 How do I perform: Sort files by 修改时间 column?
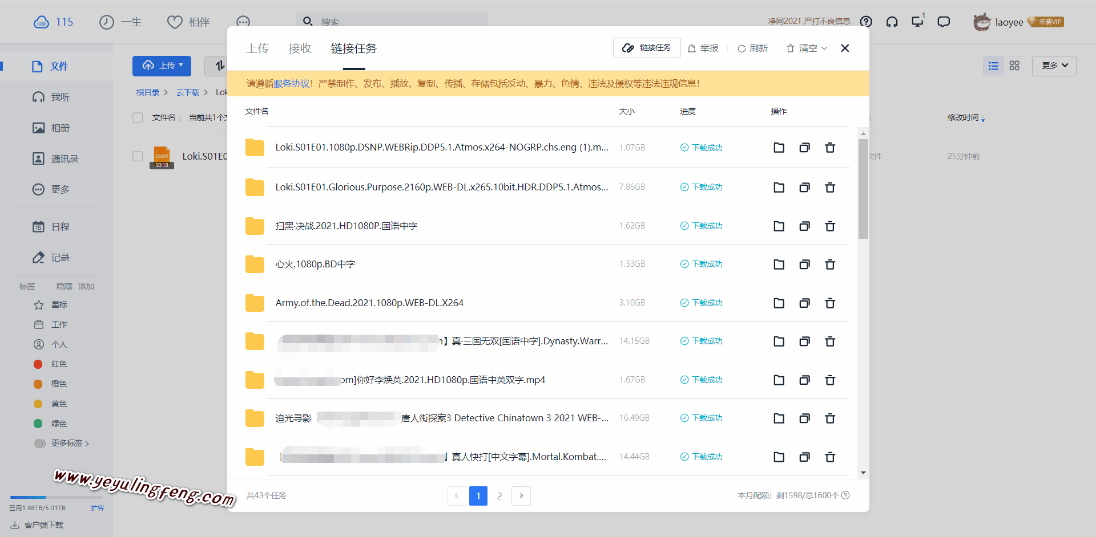(x=966, y=117)
